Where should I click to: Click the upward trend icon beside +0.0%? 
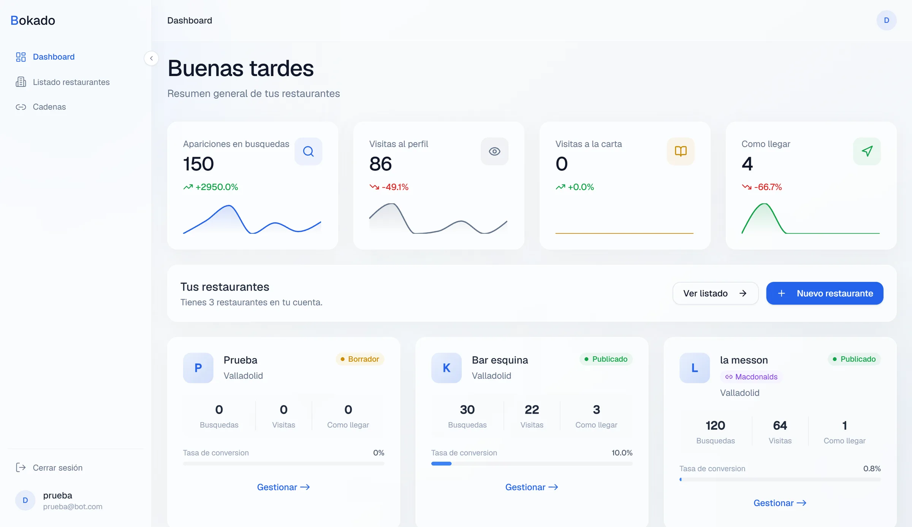(560, 187)
